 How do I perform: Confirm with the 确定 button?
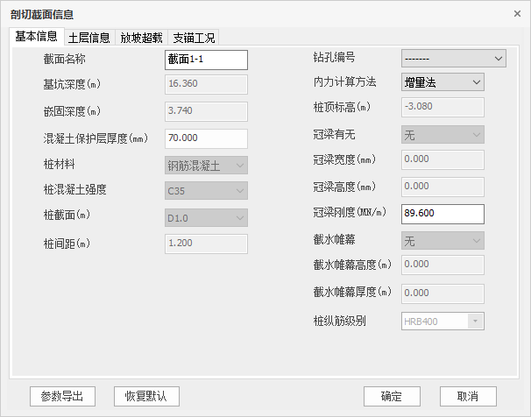pyautogui.click(x=392, y=396)
